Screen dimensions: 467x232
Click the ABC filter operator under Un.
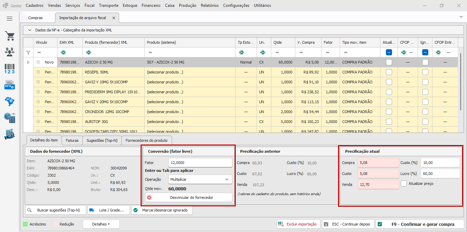(x=263, y=53)
